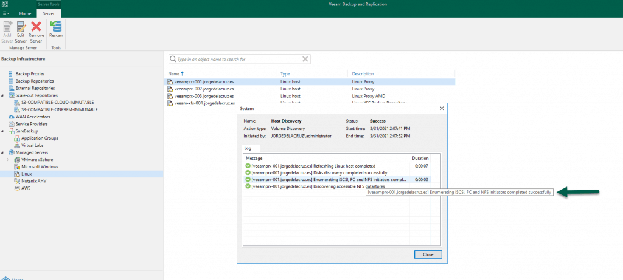Open WAN Accelerators node

coord(33,117)
